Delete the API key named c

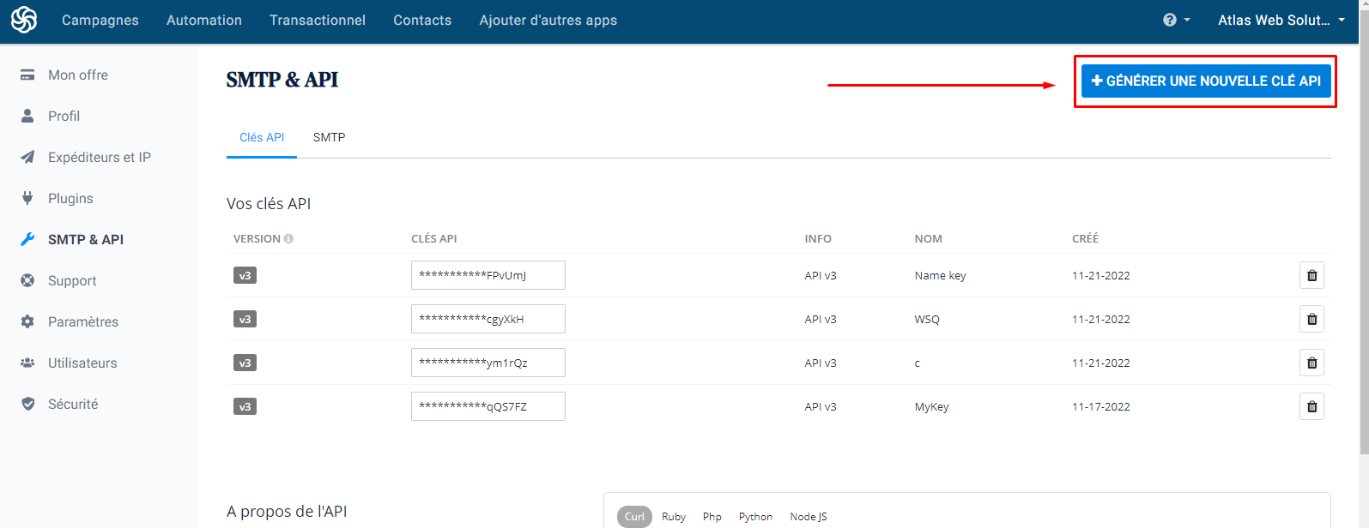pos(1311,363)
